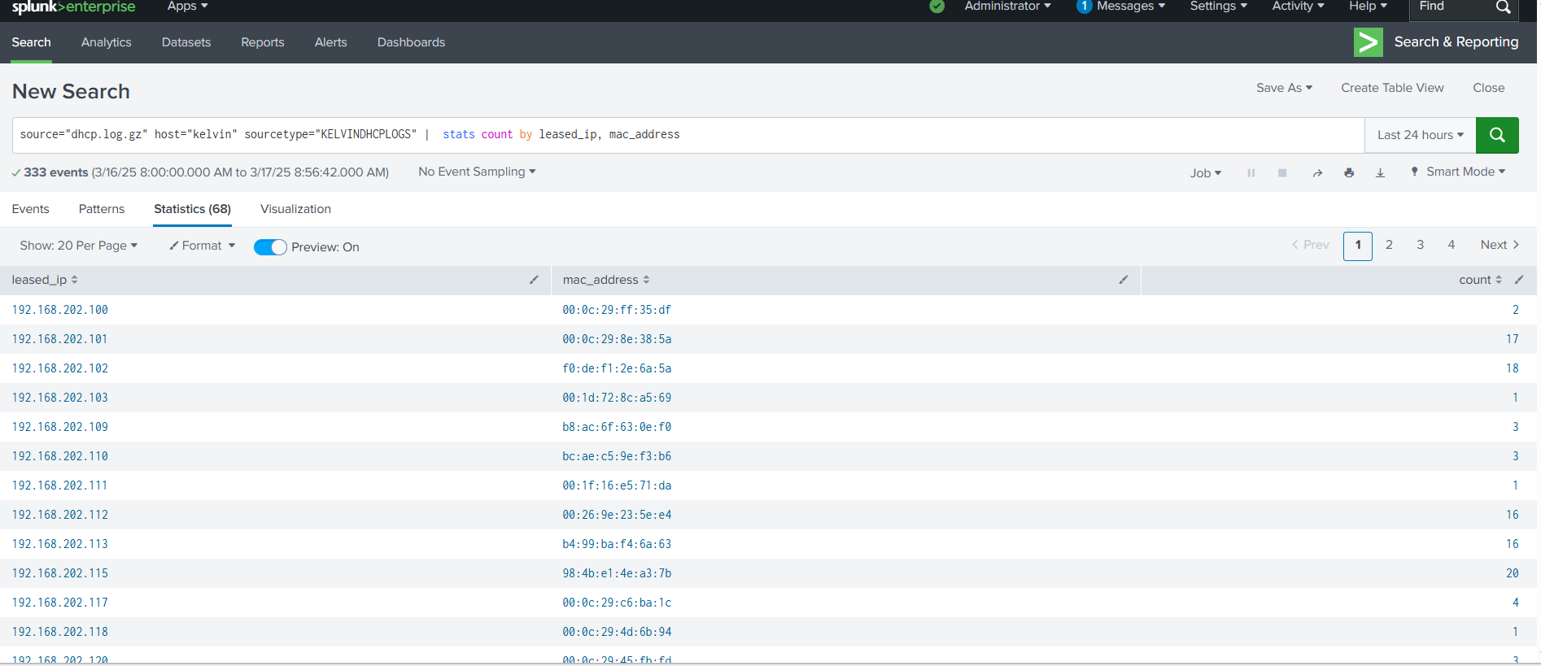Open Search & Reporting app icon
The width and height of the screenshot is (1541, 666).
[1368, 42]
